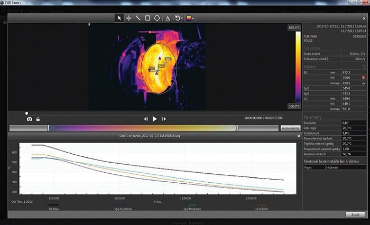Choose the ellipse area tool

click(157, 18)
